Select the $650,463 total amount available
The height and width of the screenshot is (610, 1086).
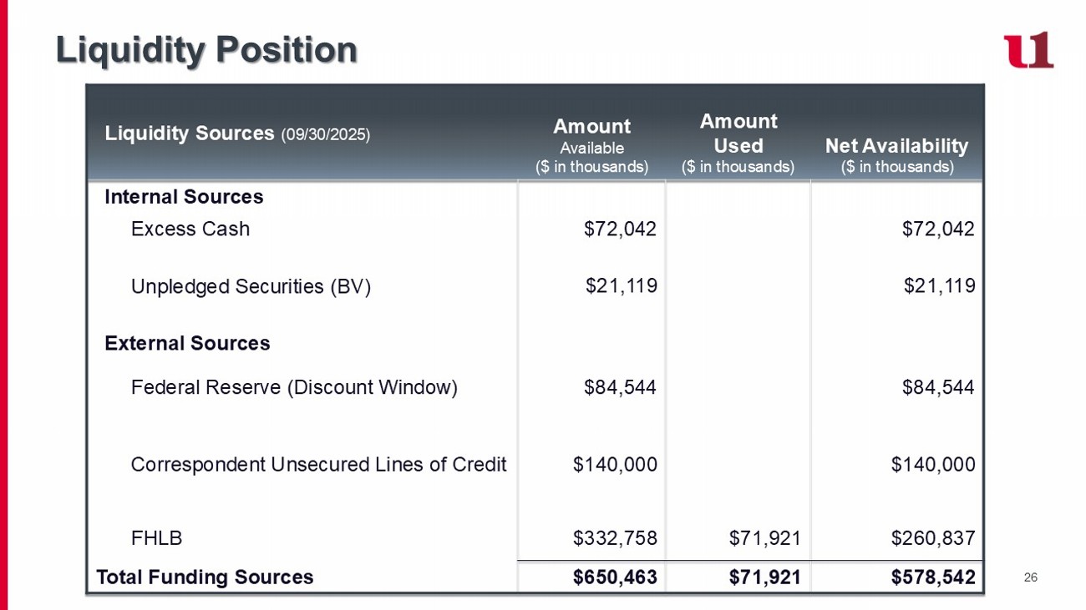pos(615,577)
